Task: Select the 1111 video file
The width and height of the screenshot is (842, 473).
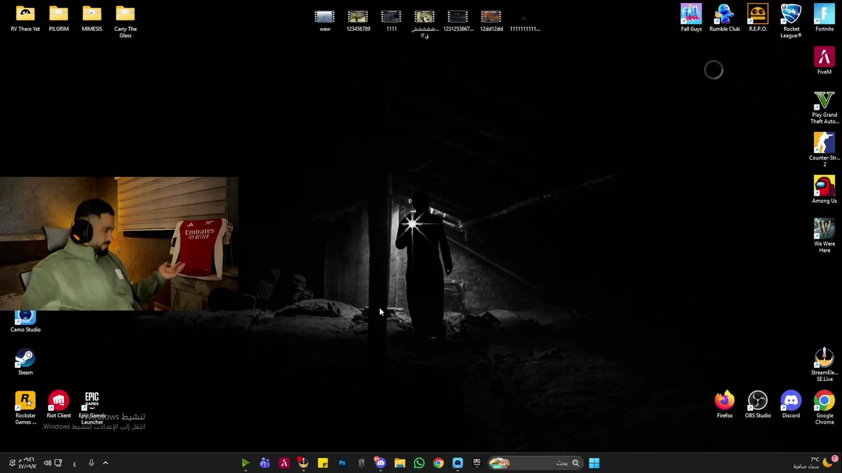Action: [x=391, y=20]
